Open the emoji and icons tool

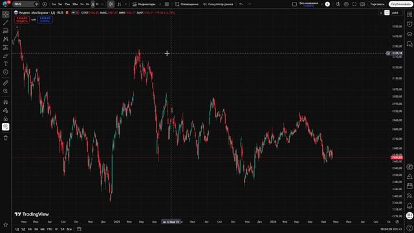click(x=6, y=72)
